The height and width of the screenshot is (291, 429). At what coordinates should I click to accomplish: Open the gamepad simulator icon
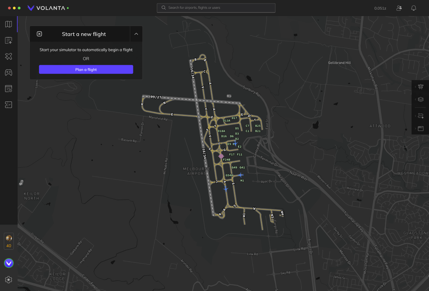[8, 72]
